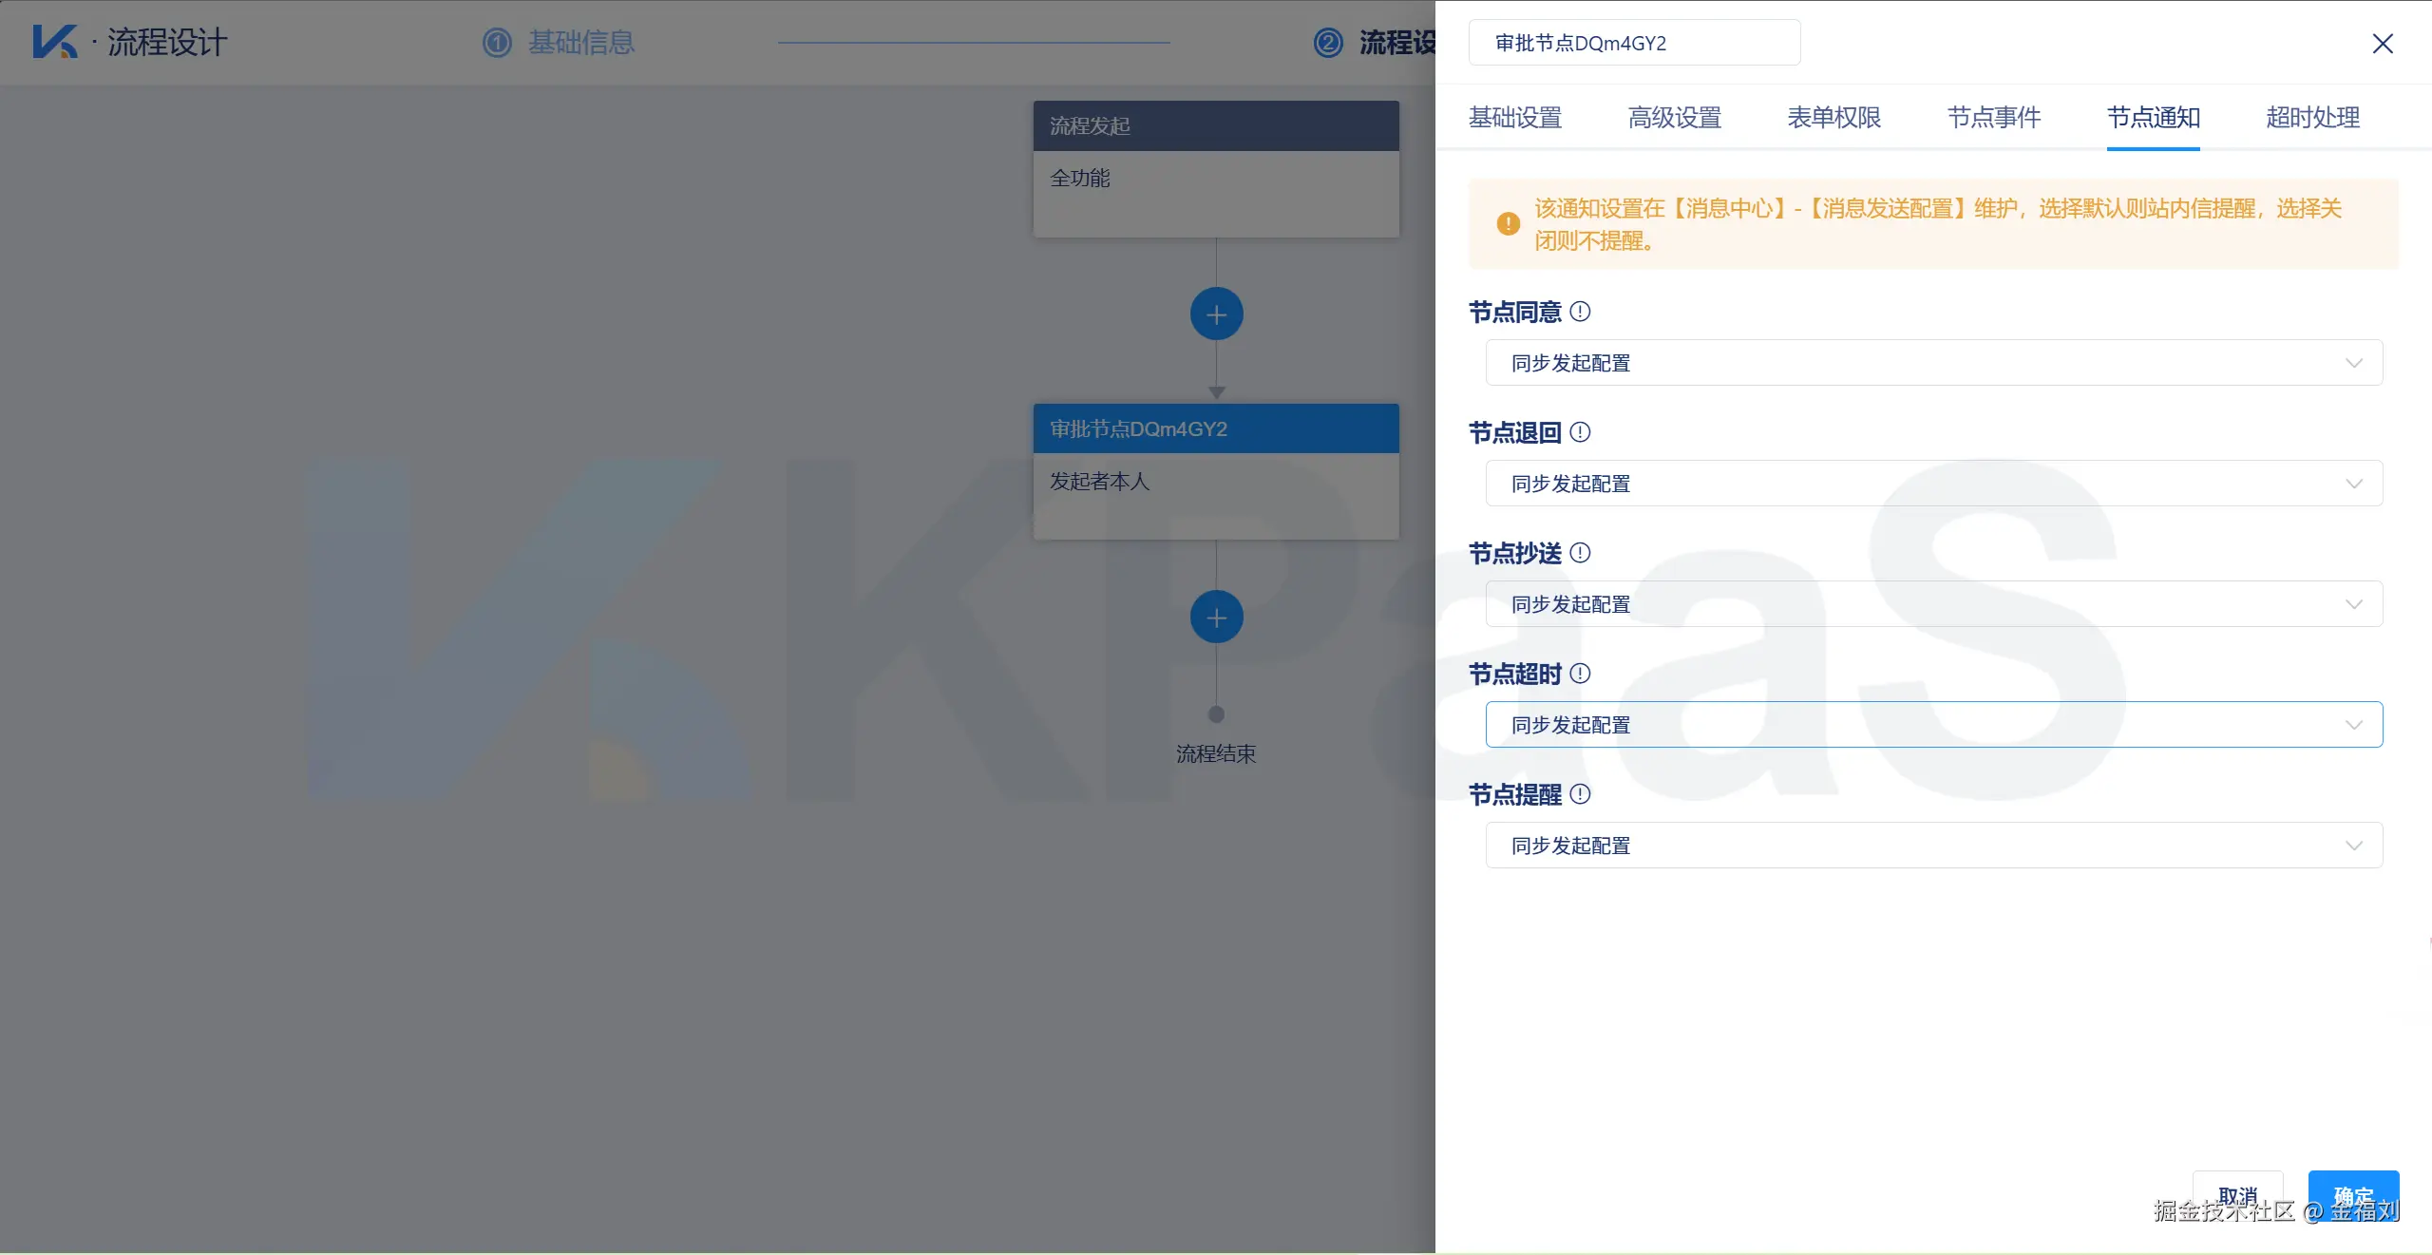Click info icon next to 节点抄送
The width and height of the screenshot is (2432, 1255).
point(1580,553)
